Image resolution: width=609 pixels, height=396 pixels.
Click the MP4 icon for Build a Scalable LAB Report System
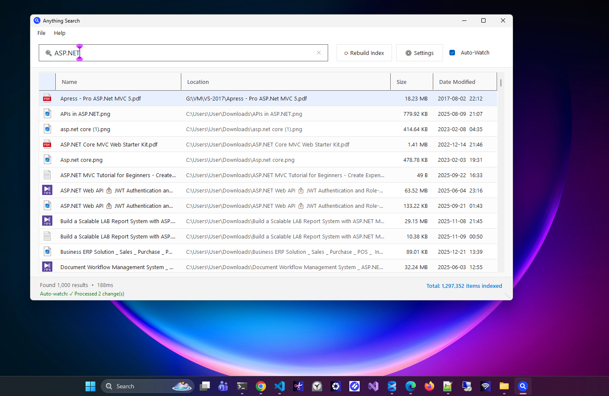coord(47,221)
